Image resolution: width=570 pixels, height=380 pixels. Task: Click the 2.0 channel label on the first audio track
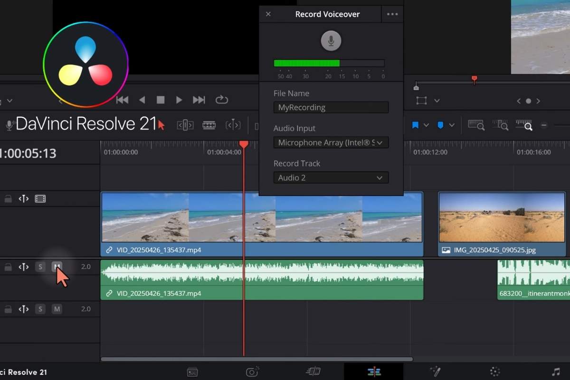85,267
